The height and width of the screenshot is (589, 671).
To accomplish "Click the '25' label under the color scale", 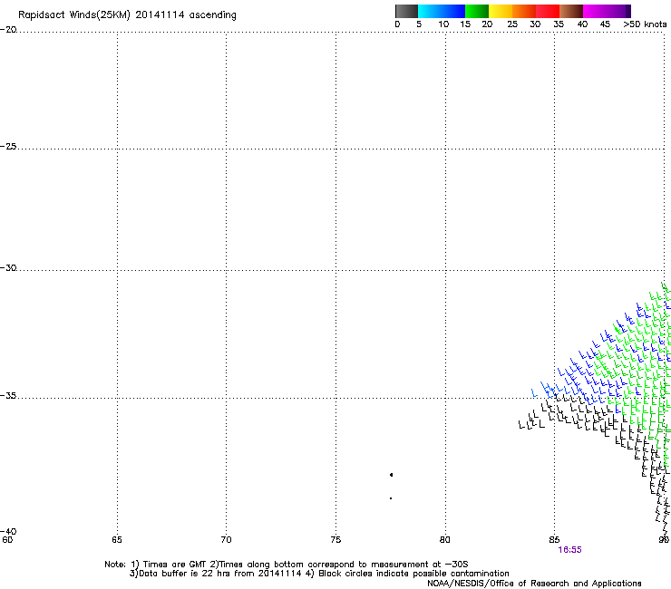I will tap(512, 24).
